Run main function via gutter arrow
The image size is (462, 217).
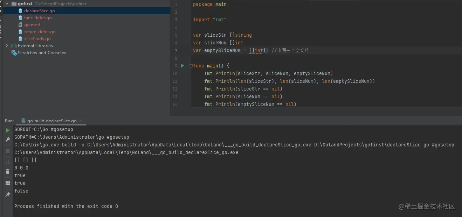point(182,66)
